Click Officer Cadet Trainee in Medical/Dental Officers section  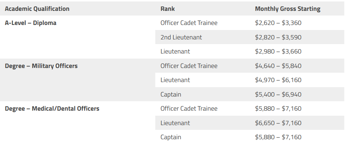189,108
